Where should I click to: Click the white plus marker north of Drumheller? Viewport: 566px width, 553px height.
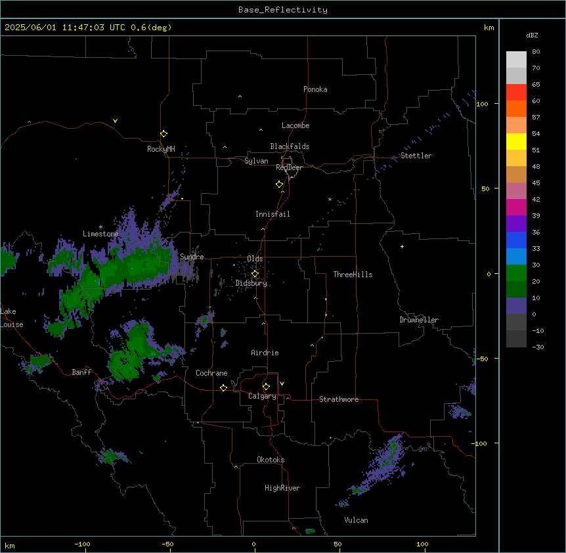(x=402, y=246)
